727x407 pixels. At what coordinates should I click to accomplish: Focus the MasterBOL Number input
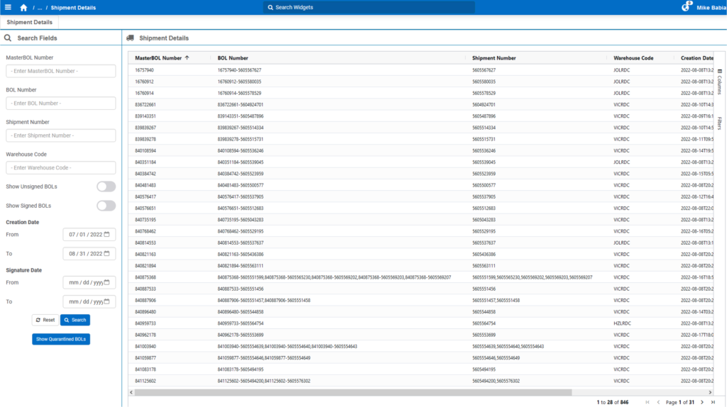[x=61, y=71]
